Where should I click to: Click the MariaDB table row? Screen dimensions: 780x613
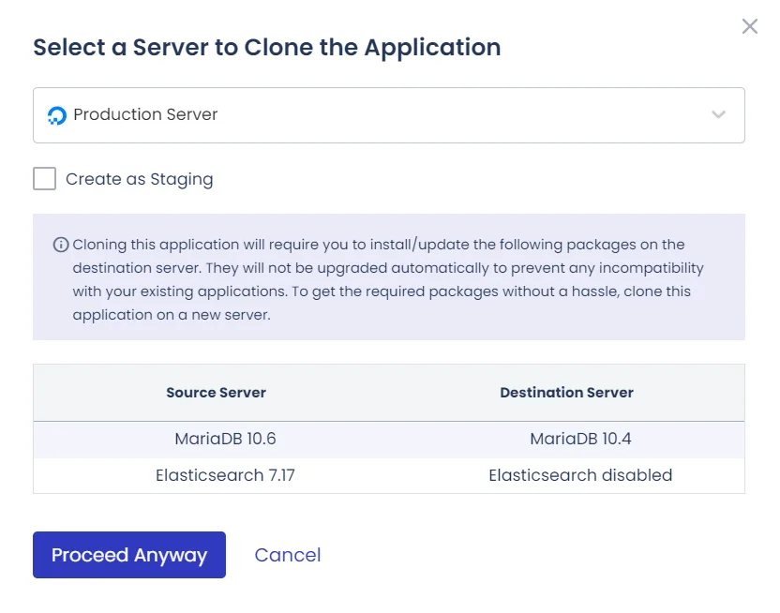389,440
